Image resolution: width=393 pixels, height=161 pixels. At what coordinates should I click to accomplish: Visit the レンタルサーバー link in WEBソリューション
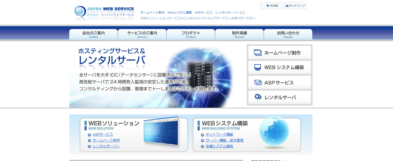click(x=106, y=146)
